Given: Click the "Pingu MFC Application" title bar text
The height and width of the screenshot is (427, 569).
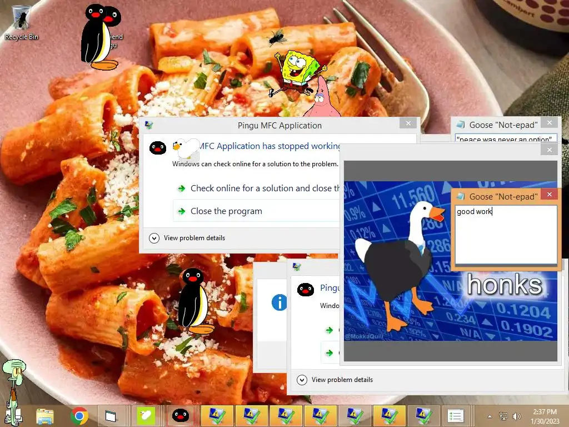Looking at the screenshot, I should click(x=280, y=126).
